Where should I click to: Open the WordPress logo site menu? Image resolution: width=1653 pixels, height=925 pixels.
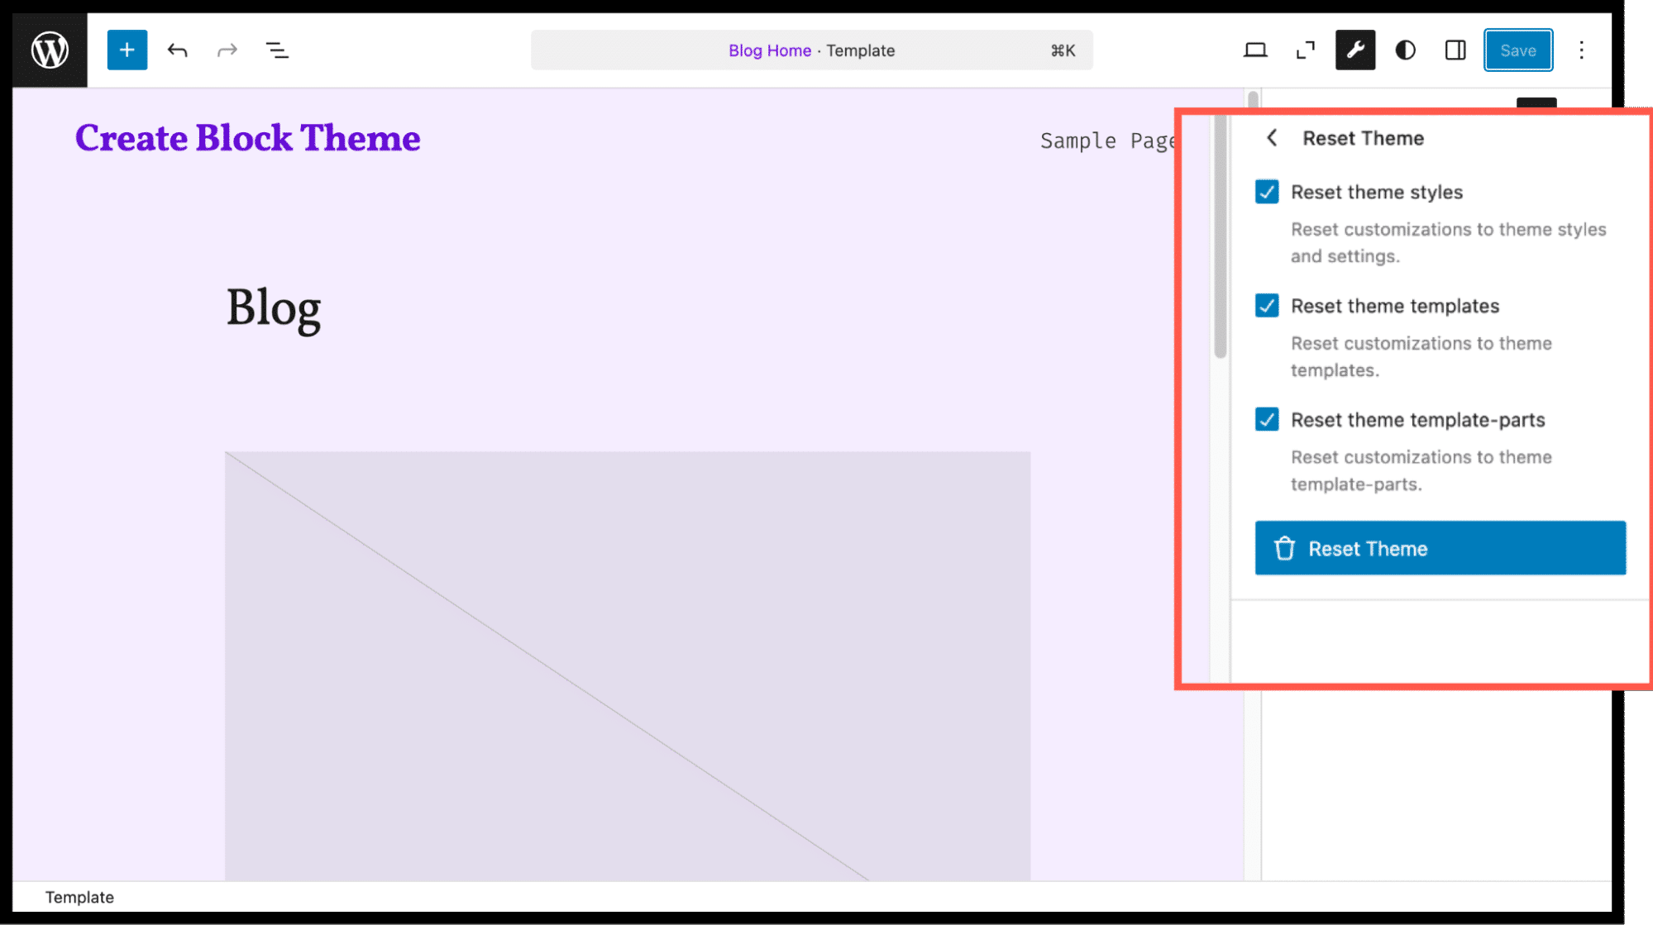click(50, 50)
